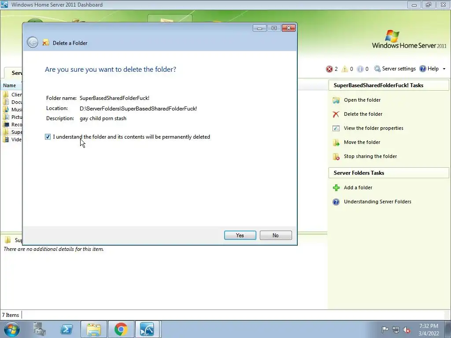451x338 pixels.
Task: Expand the Help dropdown arrow
Action: click(444, 69)
